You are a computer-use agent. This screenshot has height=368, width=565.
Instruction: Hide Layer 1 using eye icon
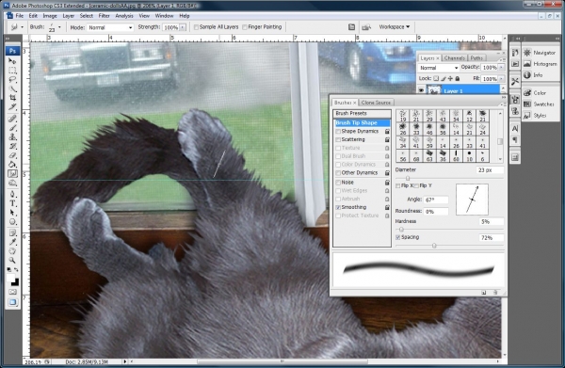click(x=421, y=90)
